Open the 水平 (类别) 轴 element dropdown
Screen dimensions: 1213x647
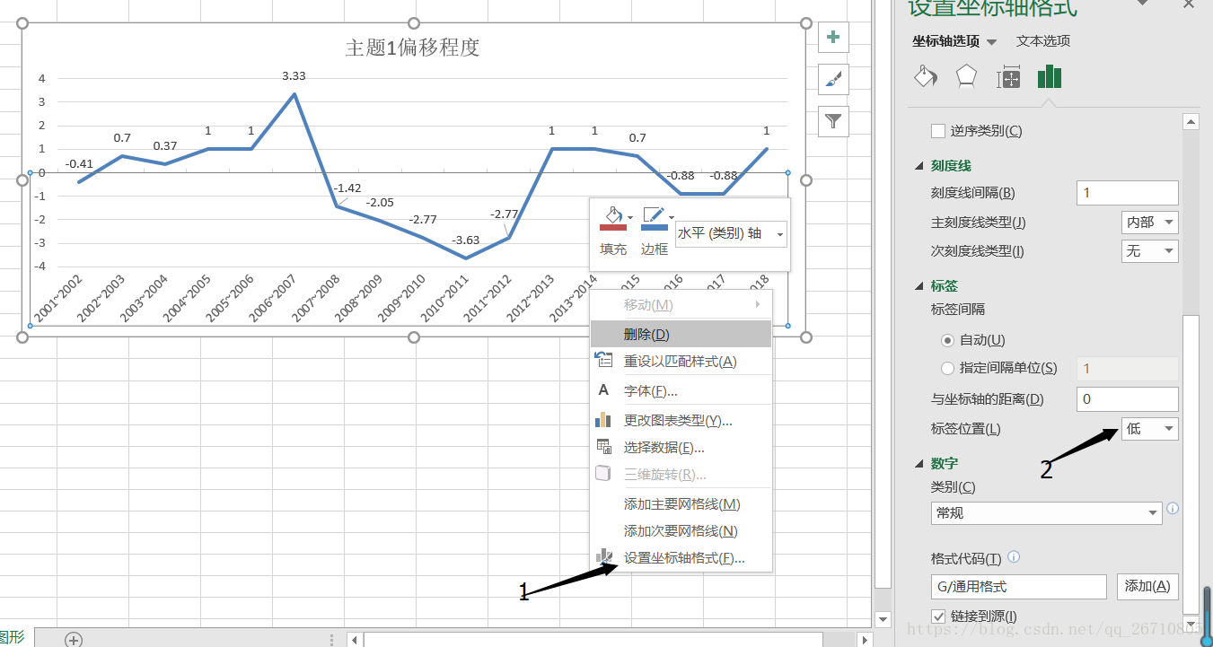(x=731, y=233)
